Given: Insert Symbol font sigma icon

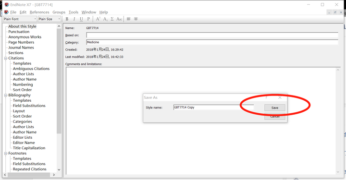Looking at the screenshot, I should click(x=112, y=19).
